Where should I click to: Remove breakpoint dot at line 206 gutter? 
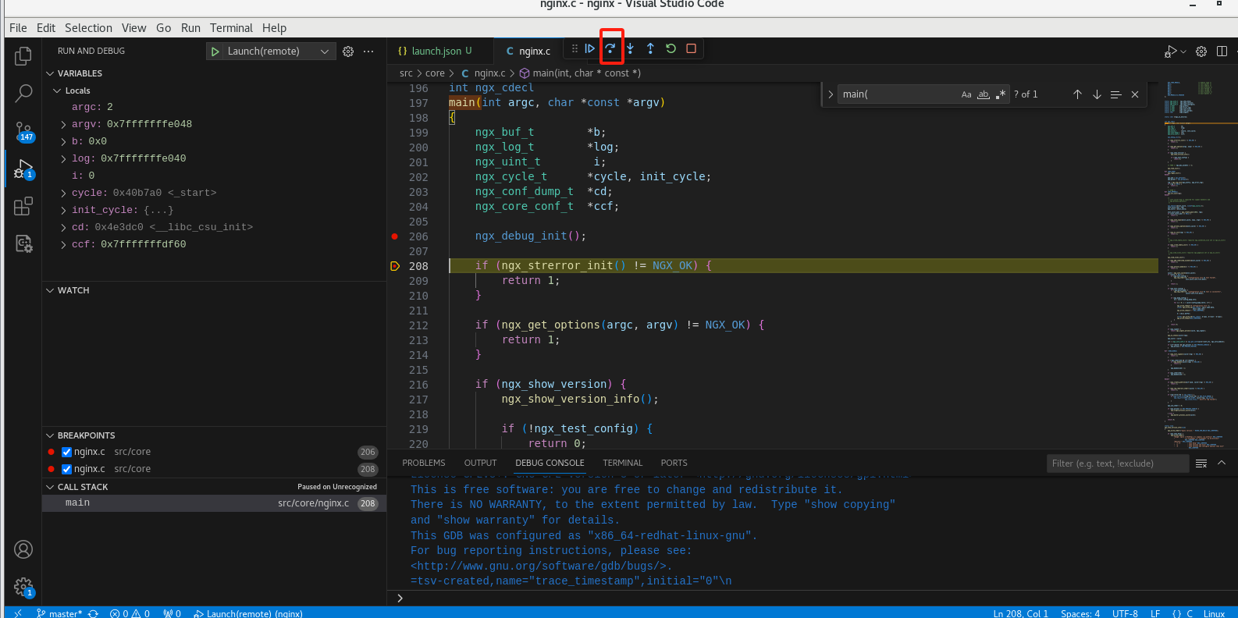tap(395, 236)
